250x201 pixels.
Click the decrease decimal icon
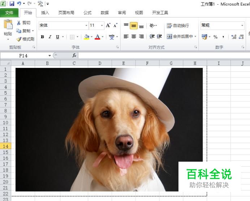pyautogui.click(x=241, y=37)
